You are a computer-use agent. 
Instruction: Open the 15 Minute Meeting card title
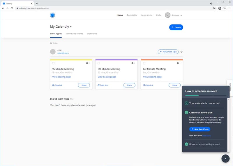pos(63,69)
